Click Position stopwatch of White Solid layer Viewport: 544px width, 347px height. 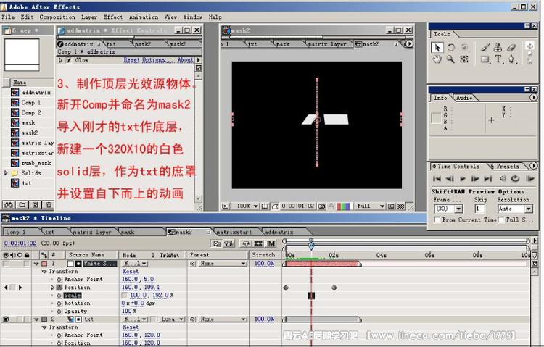tap(59, 288)
